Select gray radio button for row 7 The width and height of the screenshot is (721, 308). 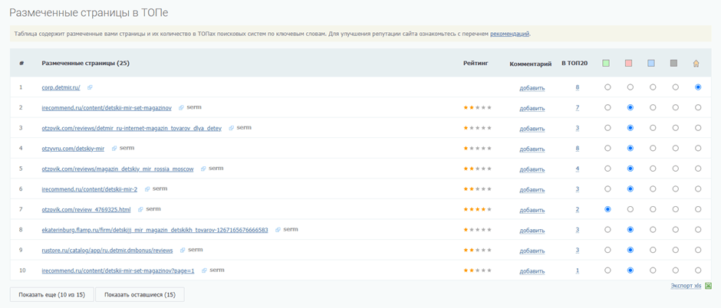pos(675,209)
